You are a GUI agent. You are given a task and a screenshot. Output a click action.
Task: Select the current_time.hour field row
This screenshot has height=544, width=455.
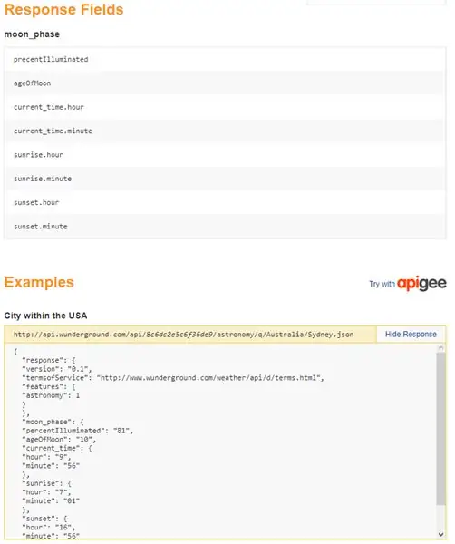point(225,107)
